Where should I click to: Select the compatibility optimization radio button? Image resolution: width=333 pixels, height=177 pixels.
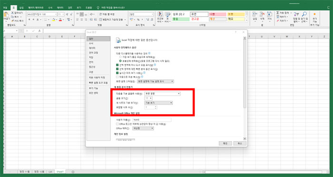pyautogui.click(x=120, y=61)
